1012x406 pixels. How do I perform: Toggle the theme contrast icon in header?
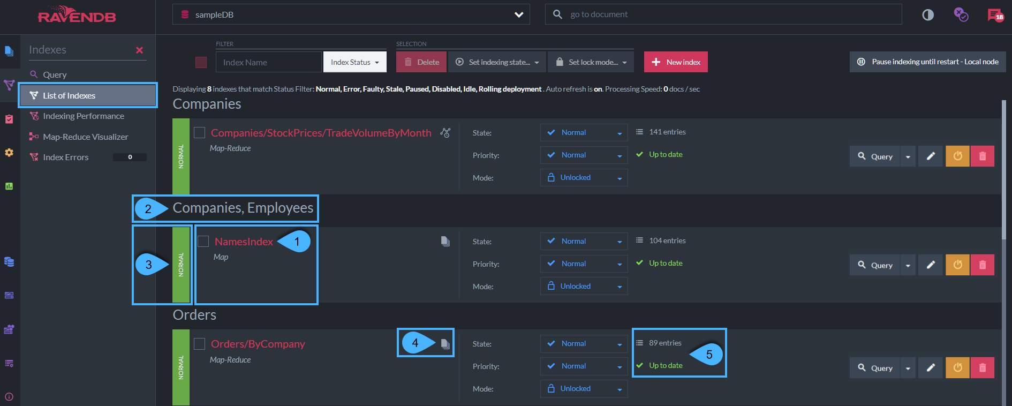(x=928, y=15)
